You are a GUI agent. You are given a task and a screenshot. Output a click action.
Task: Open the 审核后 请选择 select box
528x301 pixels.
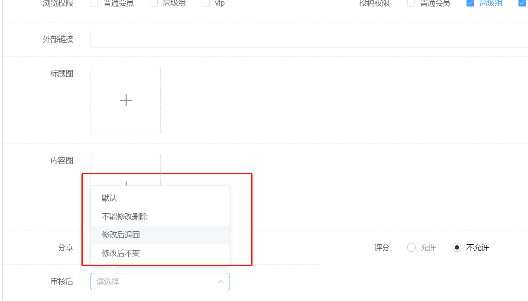point(156,282)
